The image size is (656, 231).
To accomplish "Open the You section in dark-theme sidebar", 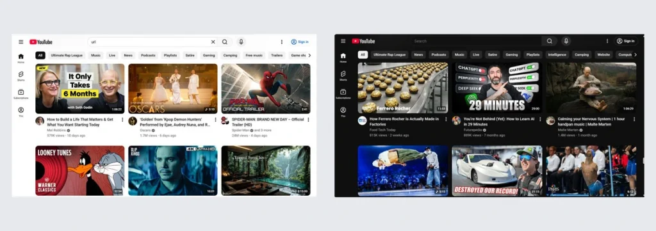I will point(343,111).
